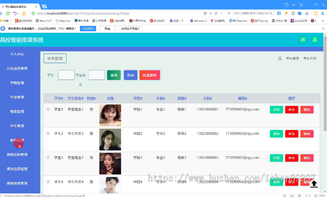This screenshot has width=327, height=198.
Task: Click the purple undo arrow icon
Action: coord(15,13)
